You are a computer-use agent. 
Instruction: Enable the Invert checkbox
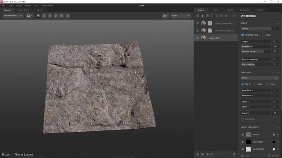click(x=263, y=35)
